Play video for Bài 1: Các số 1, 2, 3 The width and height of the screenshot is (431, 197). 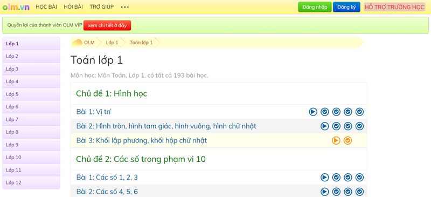click(x=325, y=178)
